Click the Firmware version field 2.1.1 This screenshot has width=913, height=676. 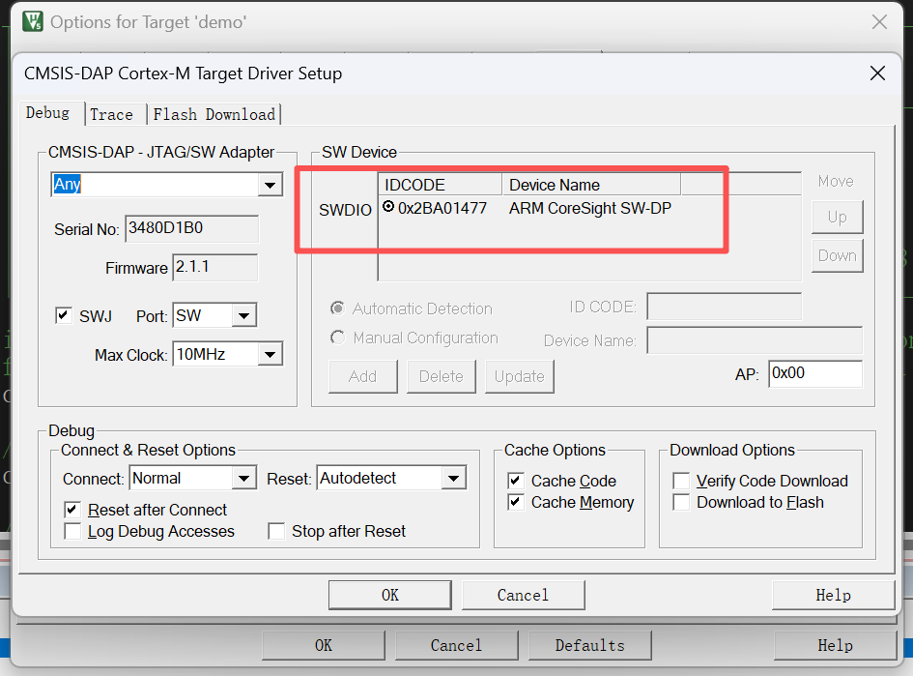pyautogui.click(x=214, y=268)
